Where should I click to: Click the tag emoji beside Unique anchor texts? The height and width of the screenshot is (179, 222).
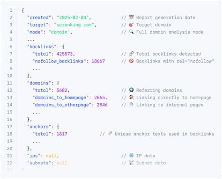pyautogui.click(x=110, y=134)
